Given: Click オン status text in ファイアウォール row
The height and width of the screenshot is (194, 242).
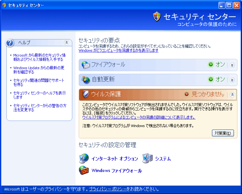Looking at the screenshot, I should [x=220, y=65].
